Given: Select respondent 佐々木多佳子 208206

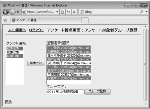Looking at the screenshot, I should click(69, 55).
